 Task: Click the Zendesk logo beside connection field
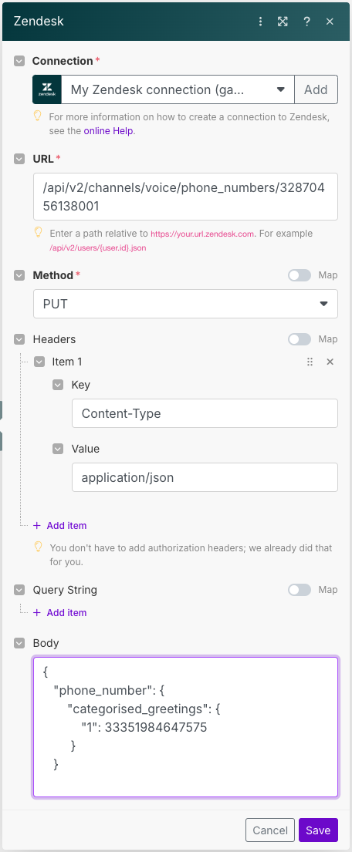(47, 89)
